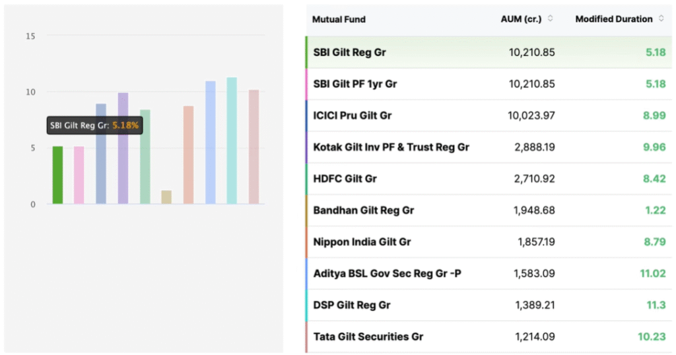Click the mint-green HDFC bar
The height and width of the screenshot is (355, 676).
[x=145, y=157]
